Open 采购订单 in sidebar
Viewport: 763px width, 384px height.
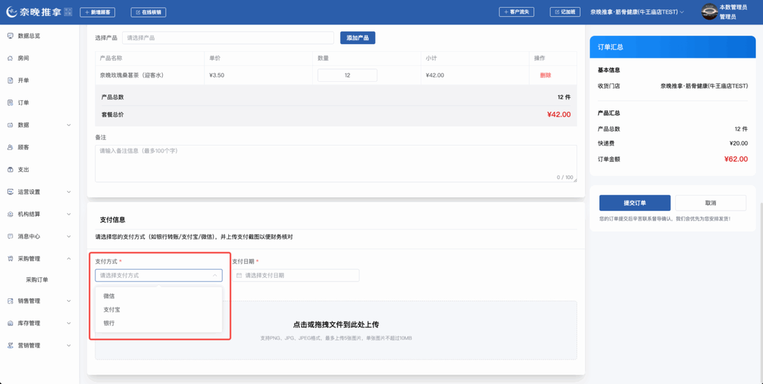37,280
